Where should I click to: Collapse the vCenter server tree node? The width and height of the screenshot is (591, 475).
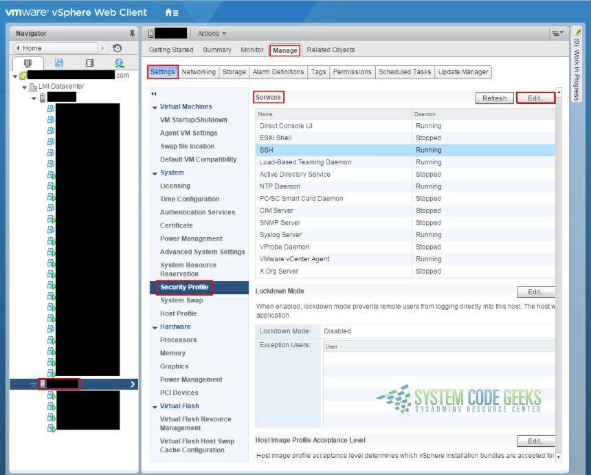click(x=15, y=76)
